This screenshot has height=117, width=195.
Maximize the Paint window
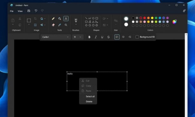(x=177, y=5)
